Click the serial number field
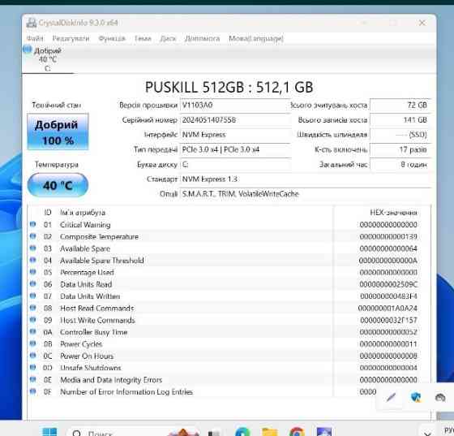 (235, 120)
